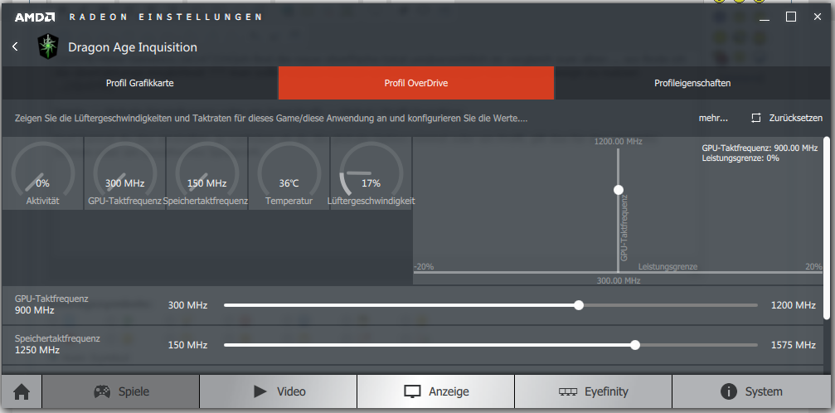Open the Video section

[x=279, y=391]
